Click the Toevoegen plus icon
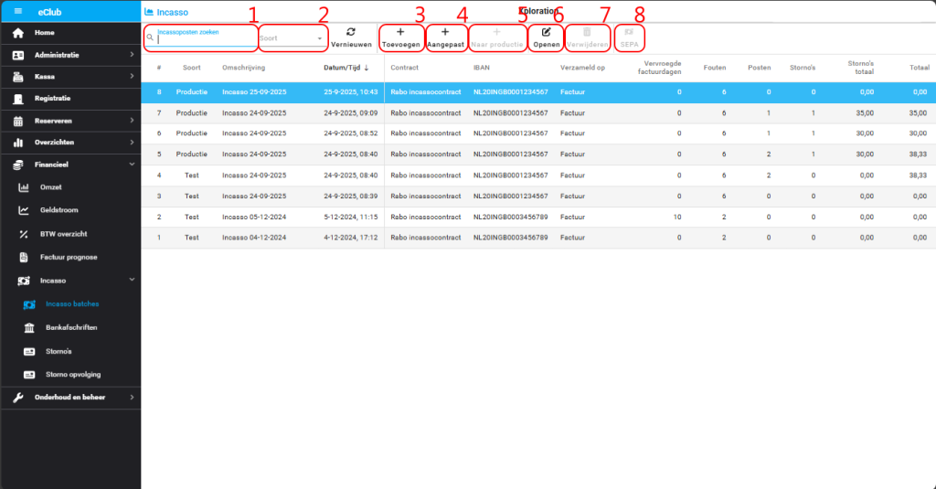This screenshot has width=936, height=489. (x=400, y=32)
